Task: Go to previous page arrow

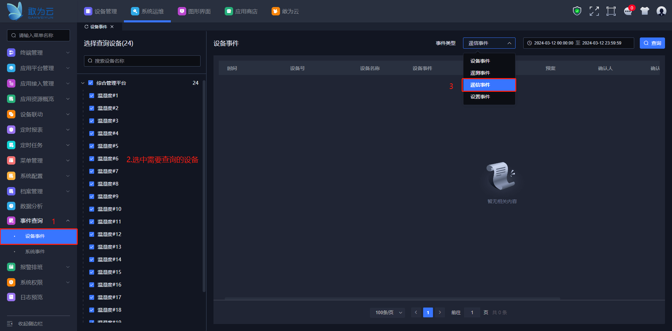Action: click(x=416, y=312)
